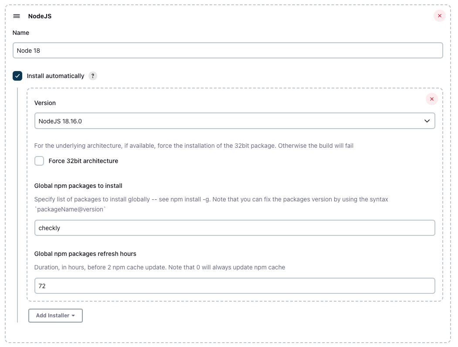The image size is (458, 347).
Task: Click the hamburger reorder icon beside NodeJS
Action: (16, 16)
